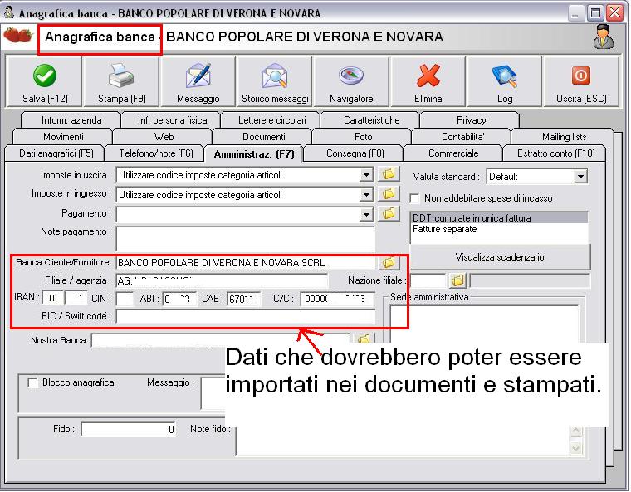Click the ABI code field
The height and width of the screenshot is (492, 631).
179,299
